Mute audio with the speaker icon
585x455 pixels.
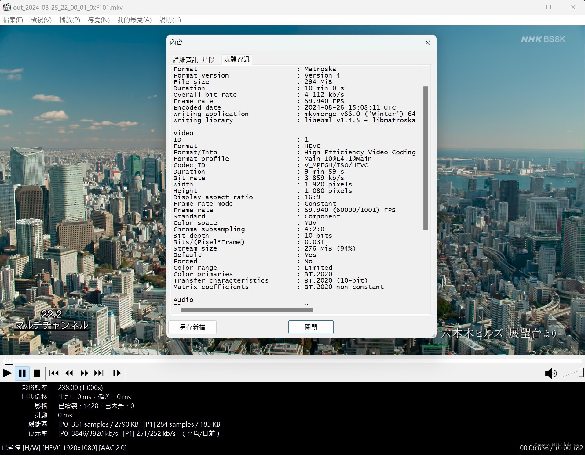tap(551, 373)
